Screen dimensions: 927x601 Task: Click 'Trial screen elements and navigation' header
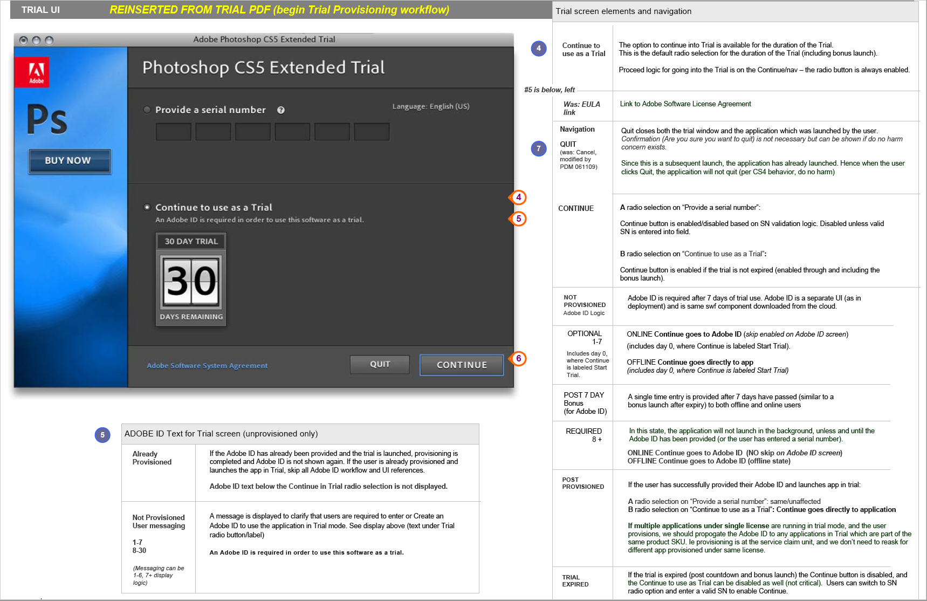point(623,11)
